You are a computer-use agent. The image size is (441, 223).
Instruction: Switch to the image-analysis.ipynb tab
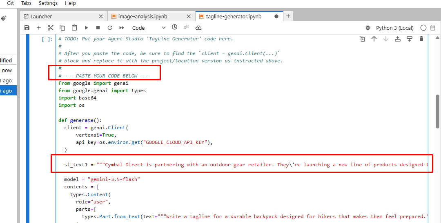143,17
